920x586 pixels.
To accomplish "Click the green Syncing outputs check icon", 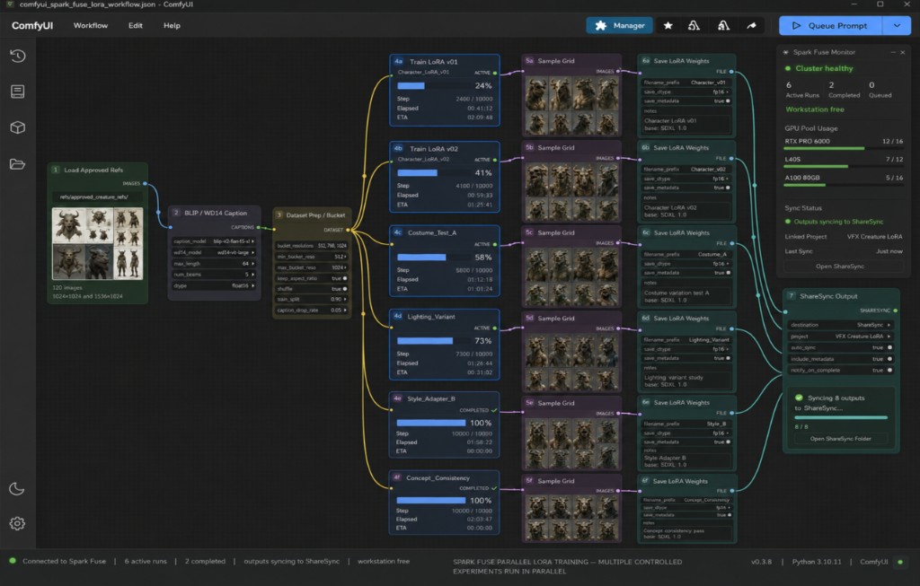I will (799, 398).
